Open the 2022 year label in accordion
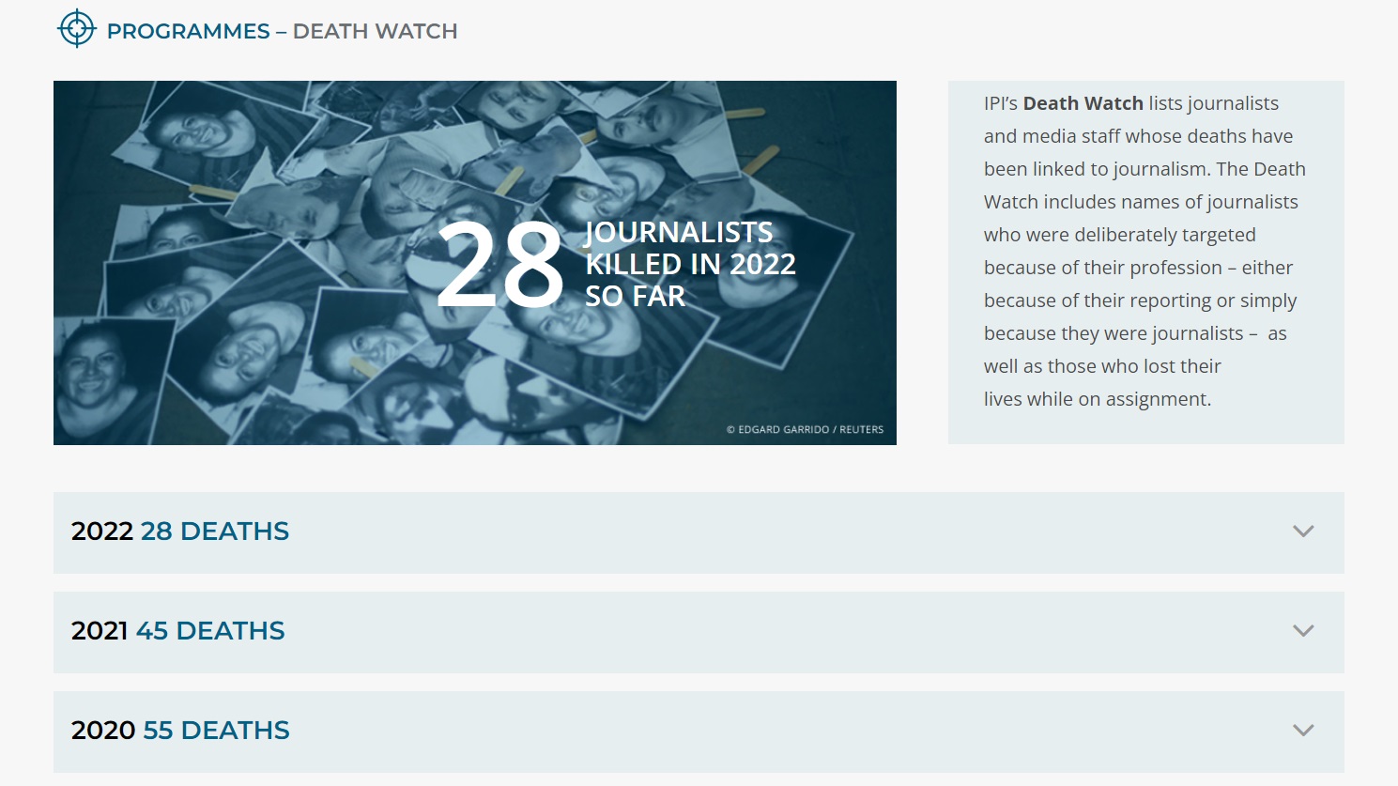Screen dimensions: 1398x786 coord(102,532)
